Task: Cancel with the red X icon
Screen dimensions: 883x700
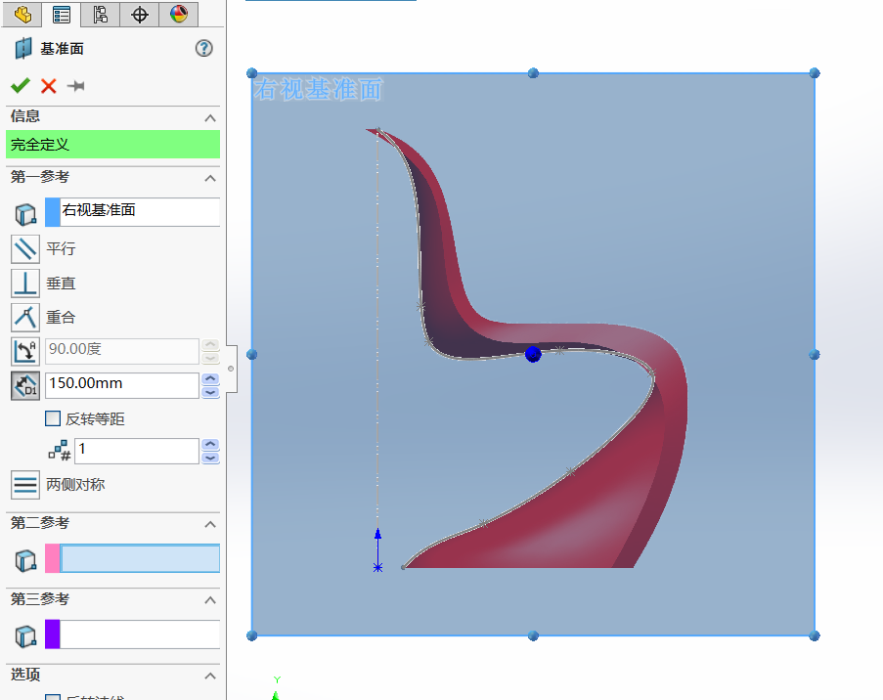Action: [x=49, y=86]
